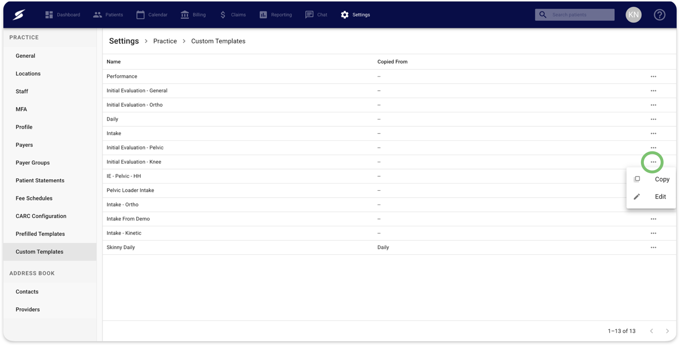The width and height of the screenshot is (680, 346).
Task: Click the 1–13 of 13 pagination text
Action: click(x=621, y=331)
